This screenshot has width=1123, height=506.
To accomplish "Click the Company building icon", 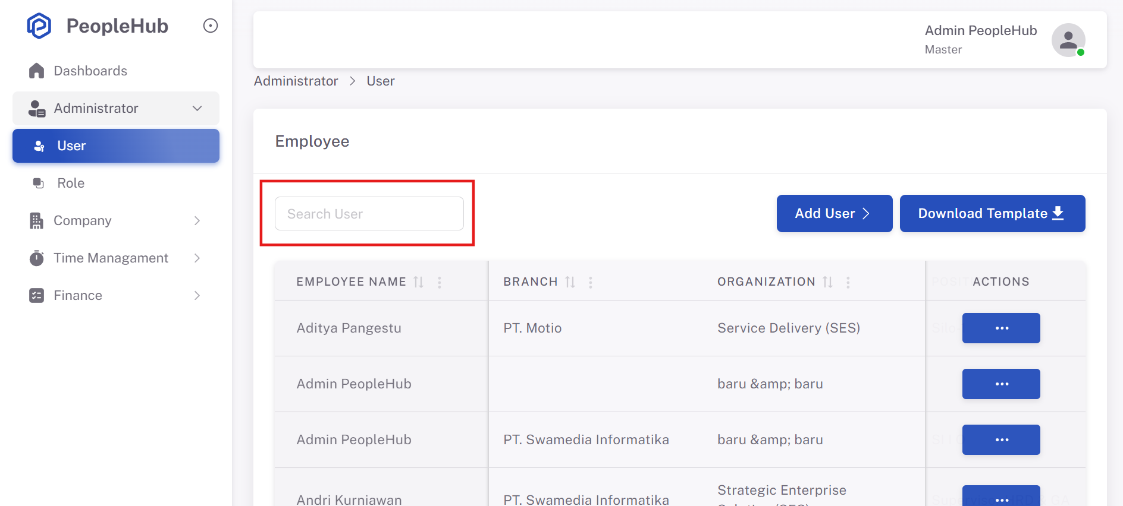I will (36, 220).
